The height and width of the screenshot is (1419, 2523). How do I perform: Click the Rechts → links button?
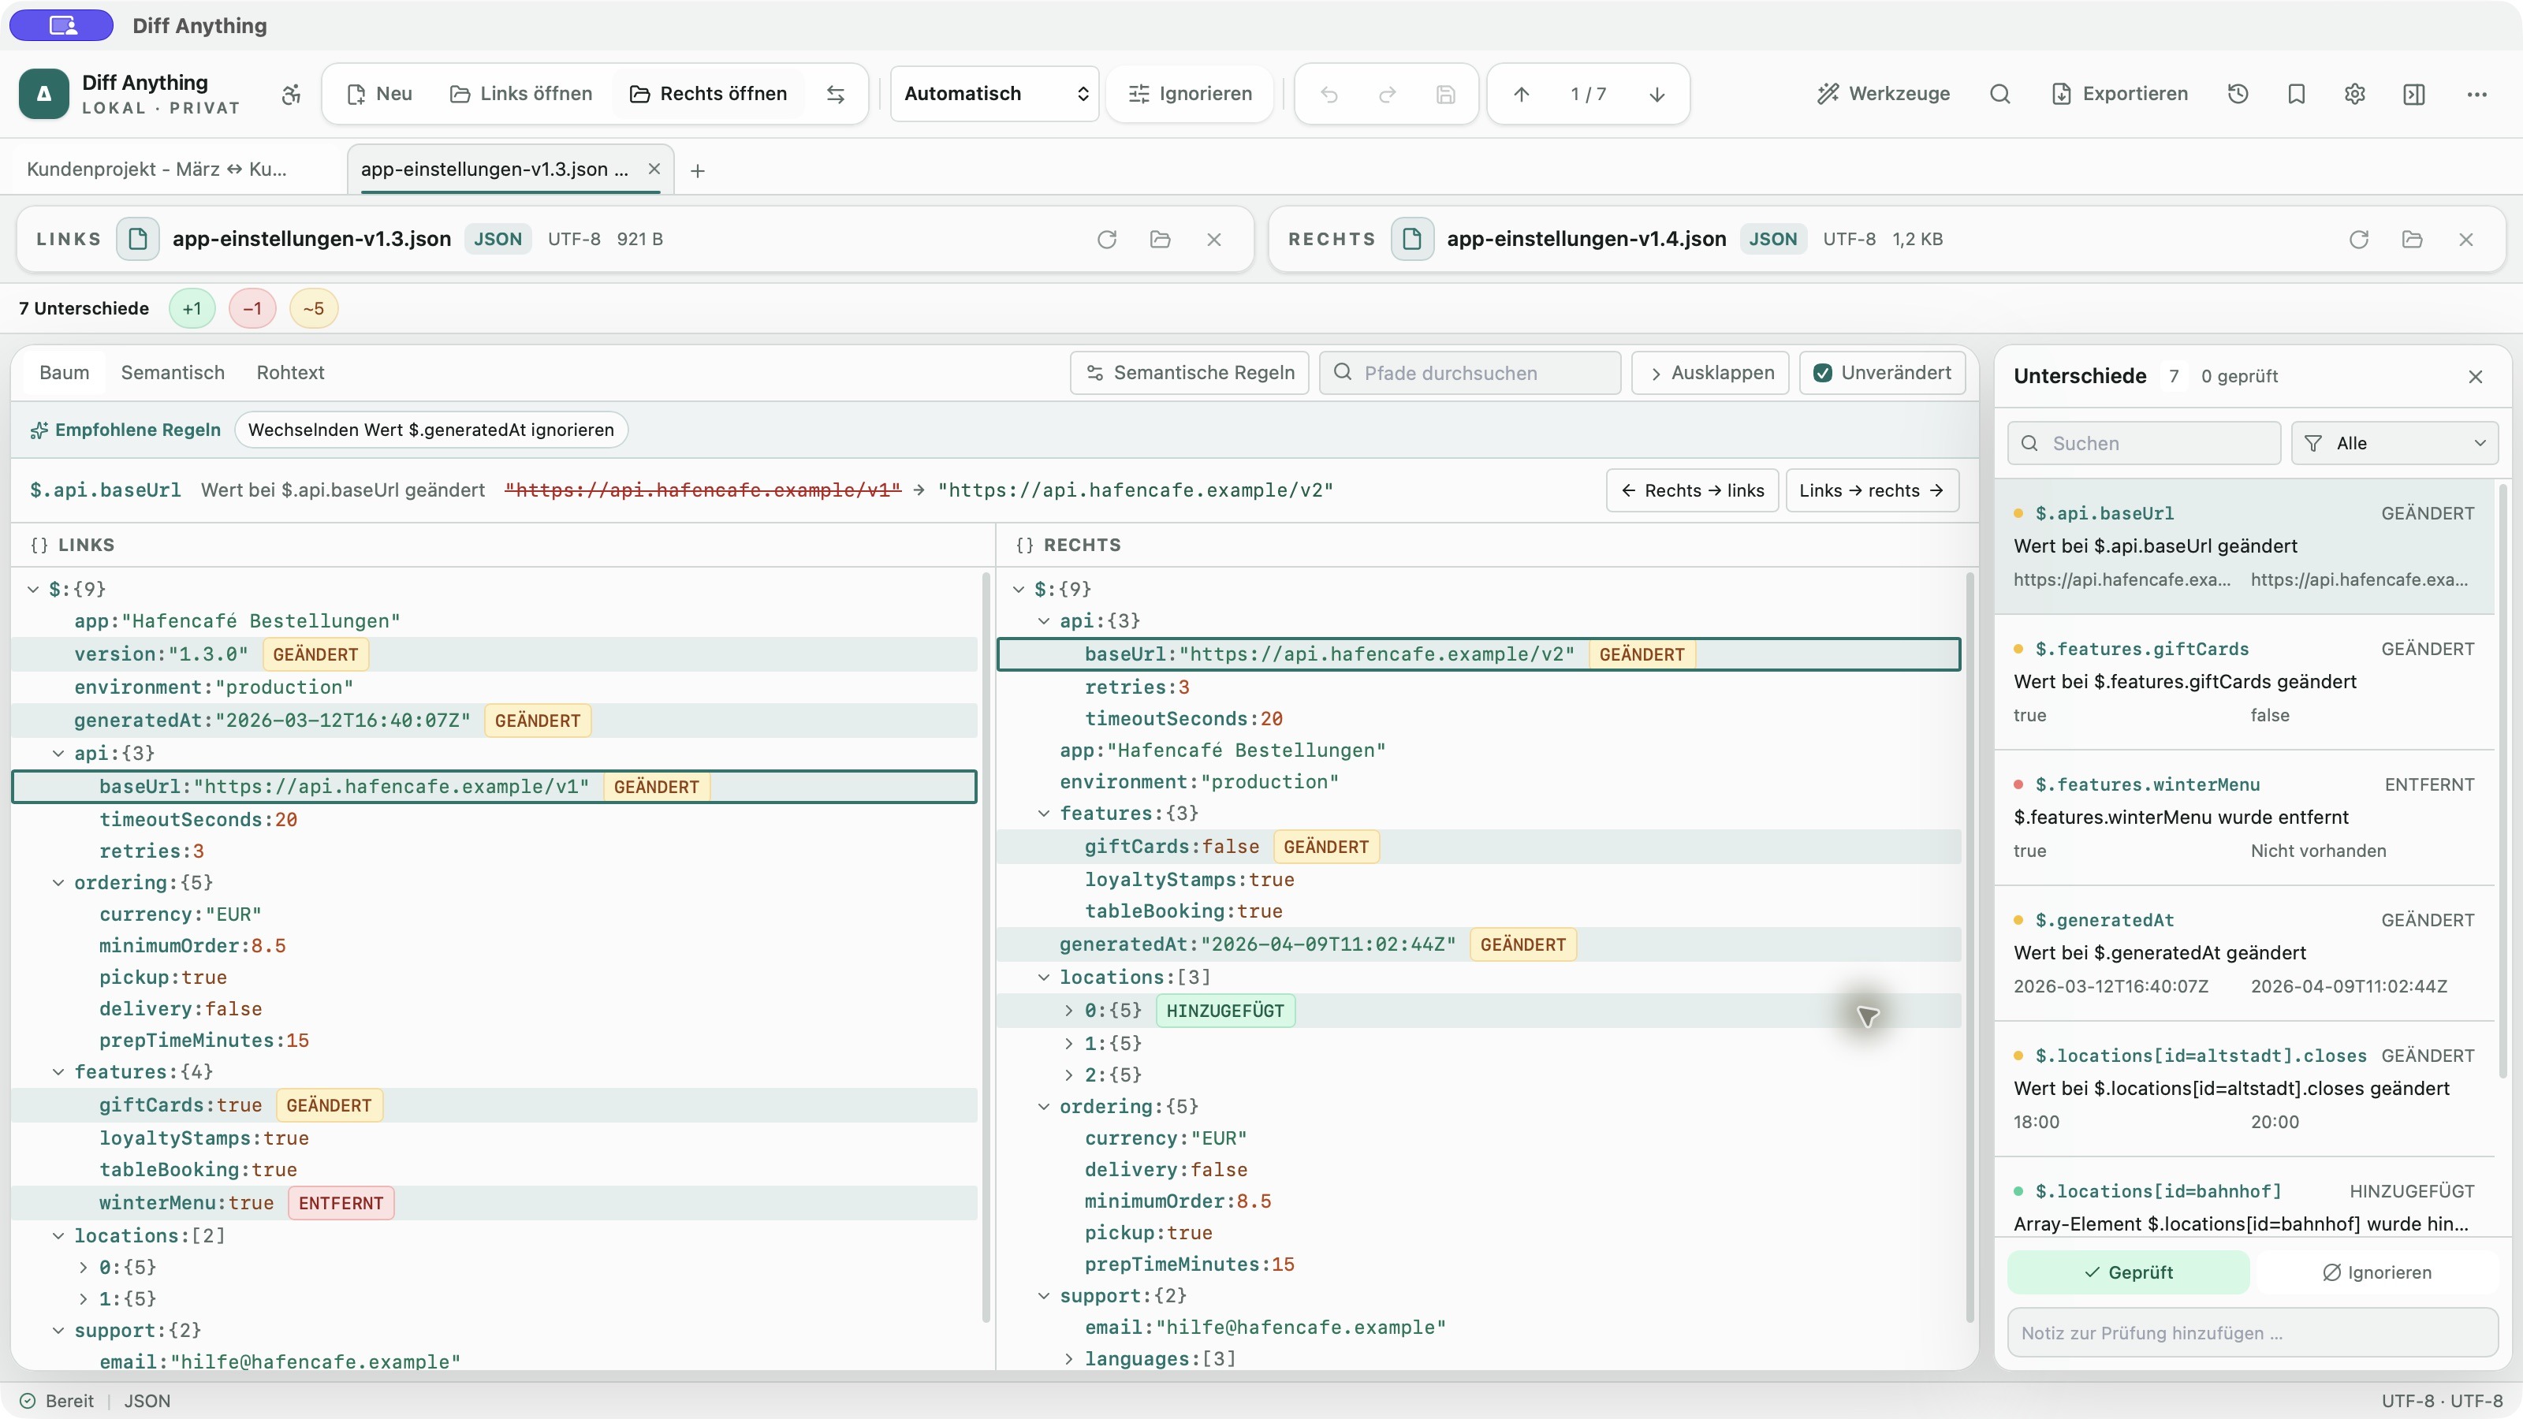pyautogui.click(x=1693, y=490)
